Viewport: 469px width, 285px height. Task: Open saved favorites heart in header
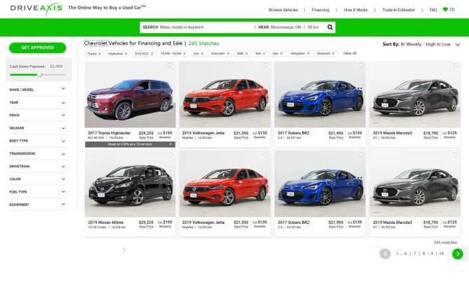click(x=445, y=9)
